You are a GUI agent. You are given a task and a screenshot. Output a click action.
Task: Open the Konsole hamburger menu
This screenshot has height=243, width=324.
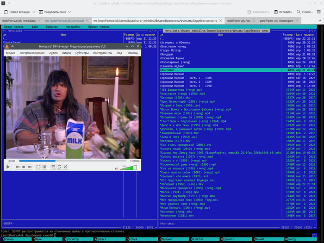point(319,12)
